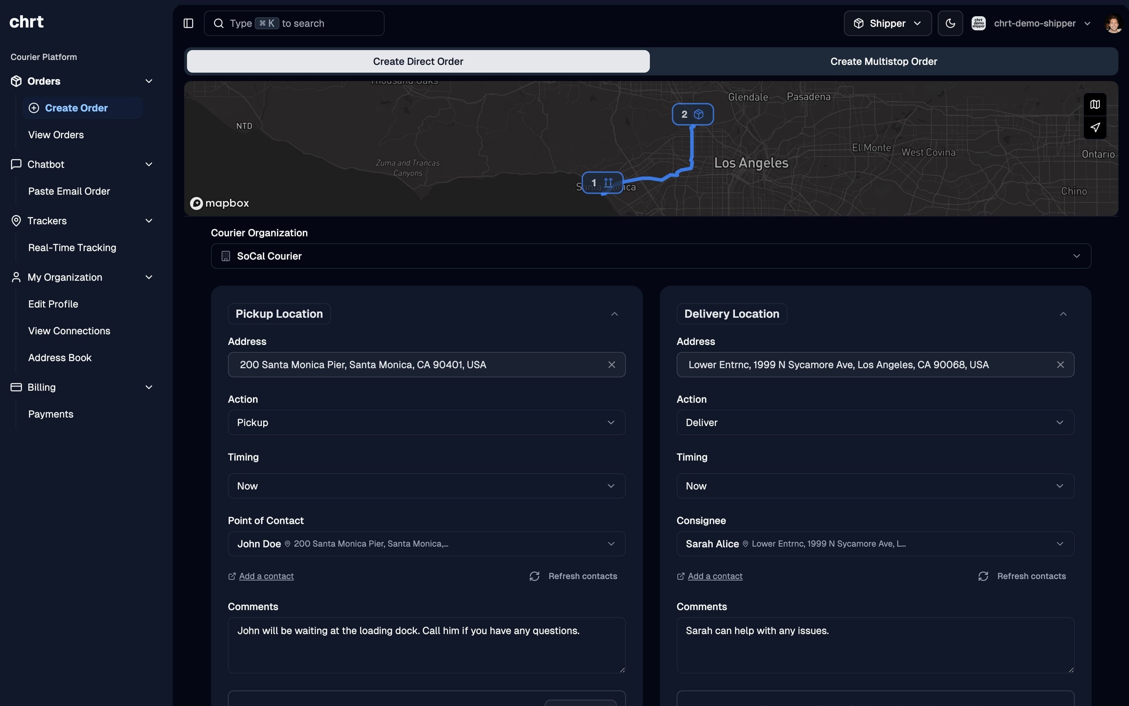Click the Orders package icon in the sidebar

click(x=16, y=81)
